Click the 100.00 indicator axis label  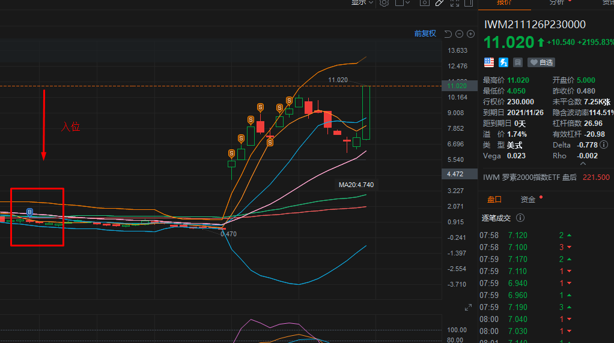pos(457,330)
